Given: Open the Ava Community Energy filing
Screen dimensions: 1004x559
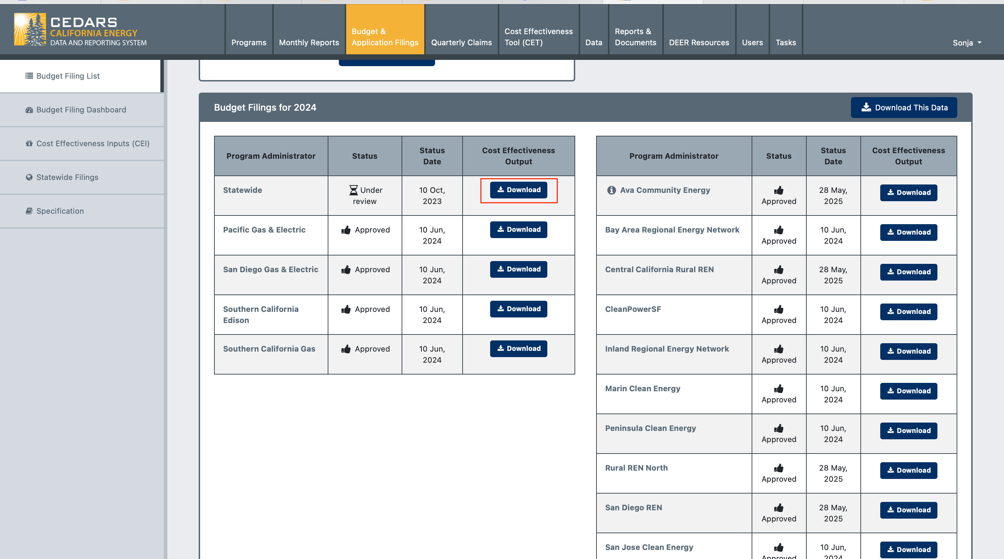Looking at the screenshot, I should [665, 190].
